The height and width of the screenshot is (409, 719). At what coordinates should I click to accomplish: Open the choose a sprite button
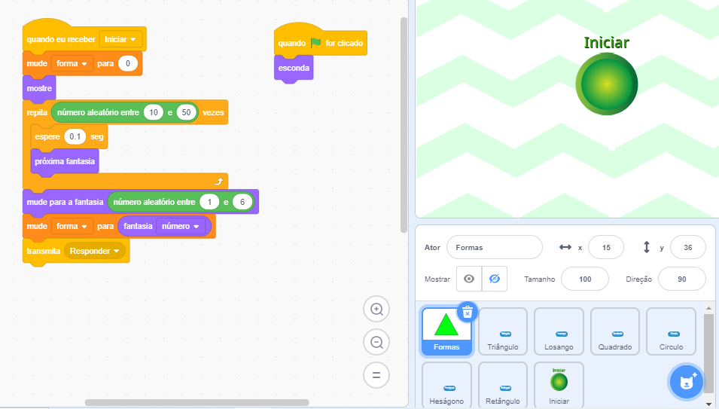686,382
